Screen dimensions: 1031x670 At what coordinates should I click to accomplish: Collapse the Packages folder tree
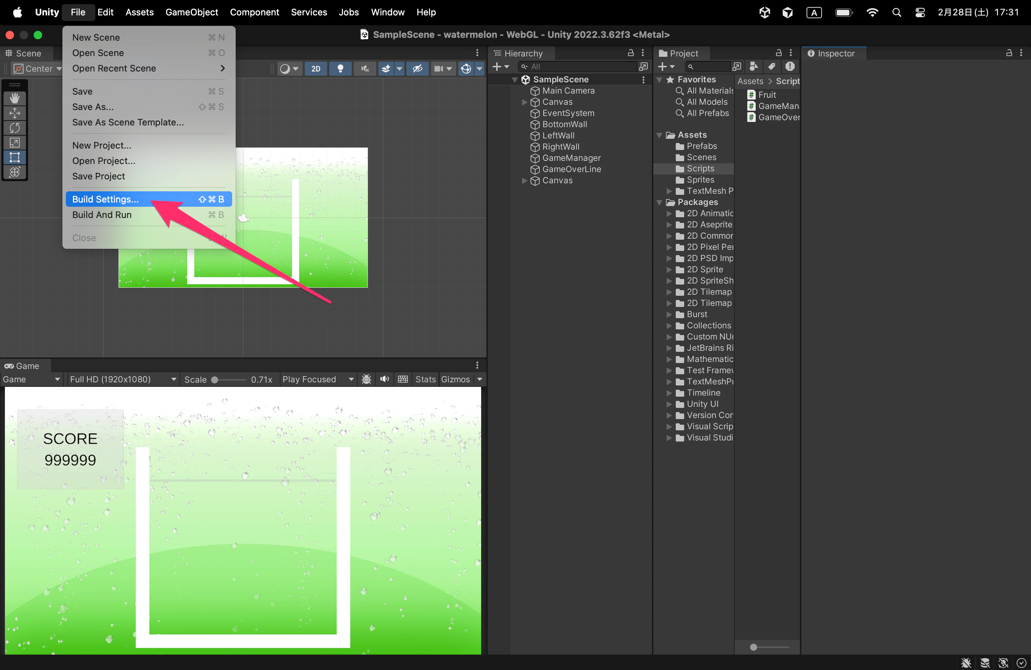660,203
